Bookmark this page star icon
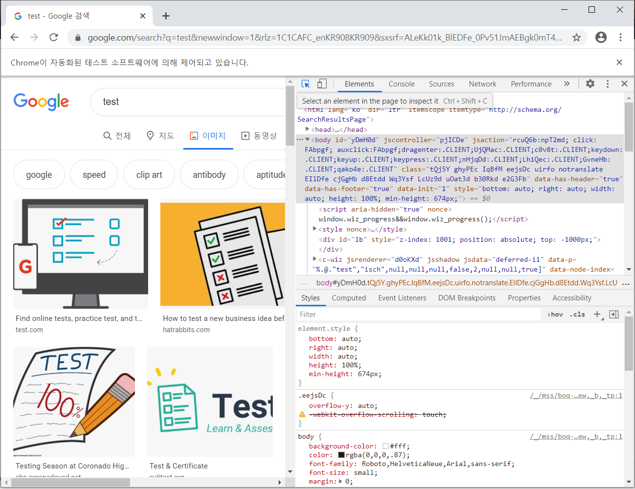635x489 pixels. [x=576, y=37]
